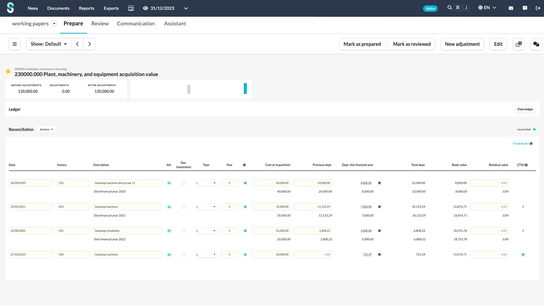The width and height of the screenshot is (544, 306).
Task: Click the New adjustment button
Action: 462,44
